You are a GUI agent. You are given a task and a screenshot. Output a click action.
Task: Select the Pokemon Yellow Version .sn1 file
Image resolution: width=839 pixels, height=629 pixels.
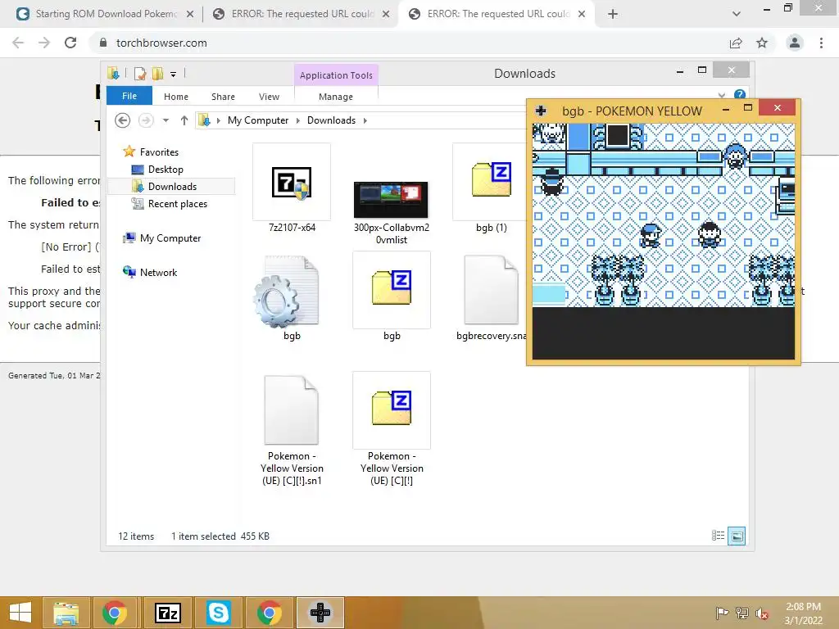(x=292, y=430)
